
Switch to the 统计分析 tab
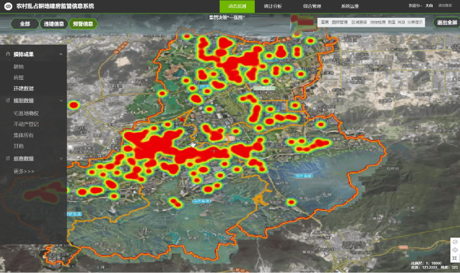click(272, 6)
